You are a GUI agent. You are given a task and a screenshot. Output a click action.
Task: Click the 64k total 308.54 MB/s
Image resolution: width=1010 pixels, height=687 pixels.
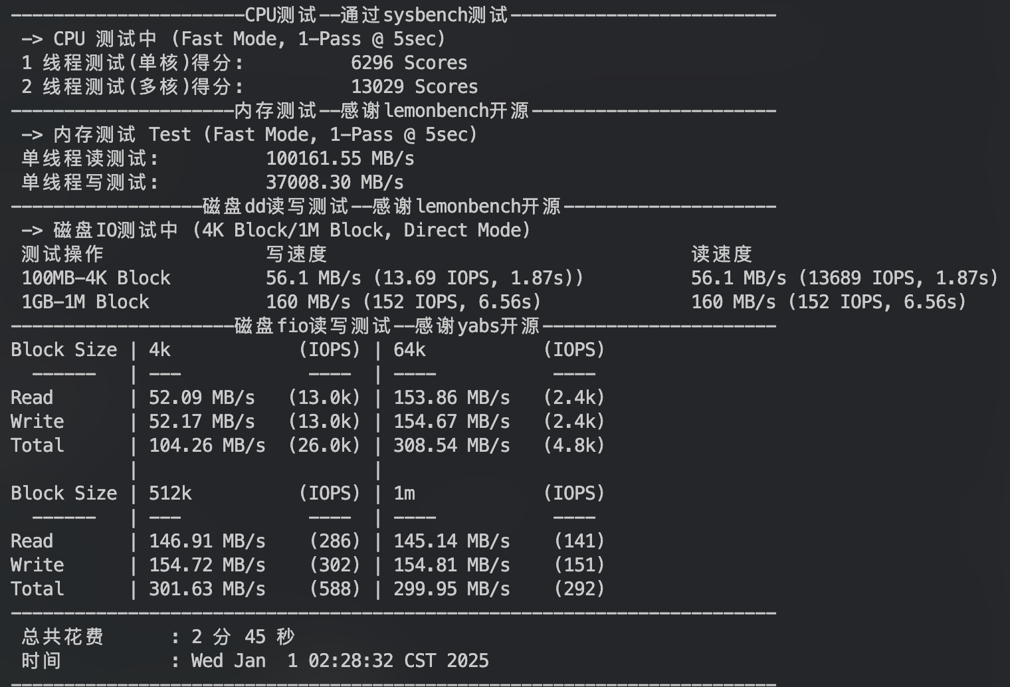click(x=452, y=446)
